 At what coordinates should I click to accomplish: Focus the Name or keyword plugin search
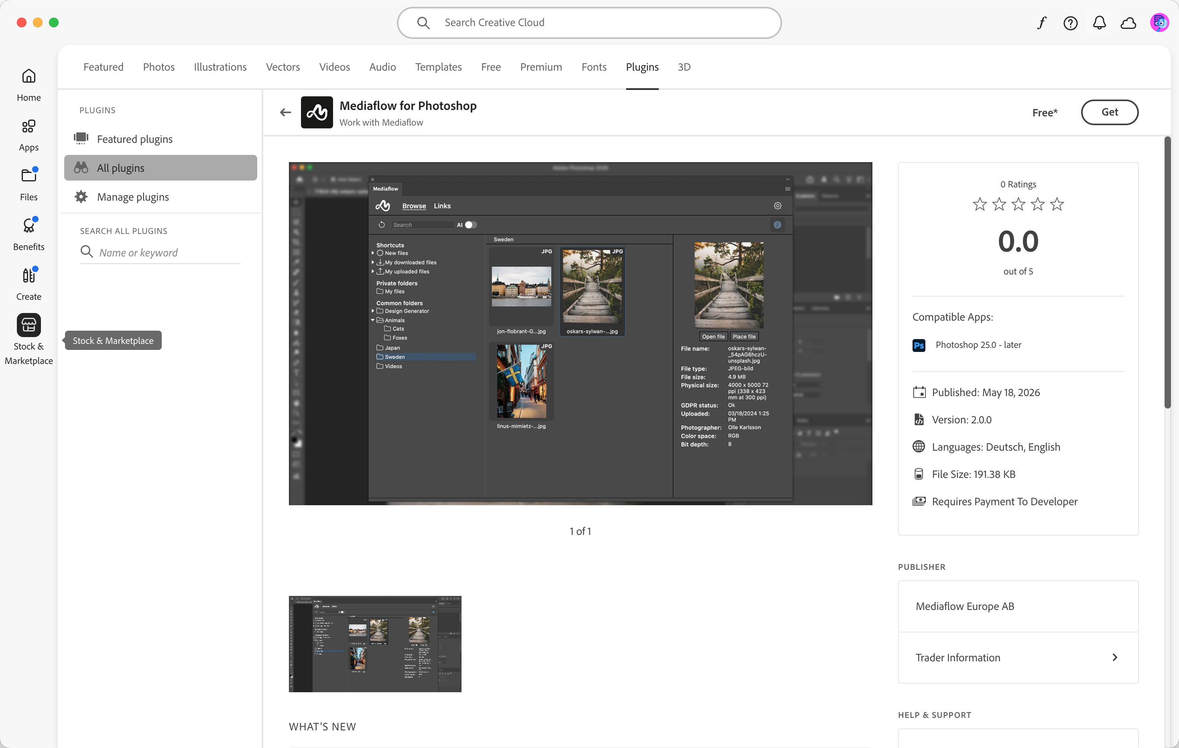(x=161, y=252)
